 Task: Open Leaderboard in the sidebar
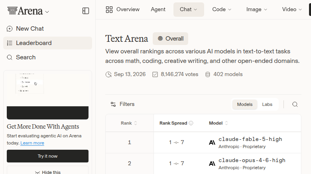(47, 43)
